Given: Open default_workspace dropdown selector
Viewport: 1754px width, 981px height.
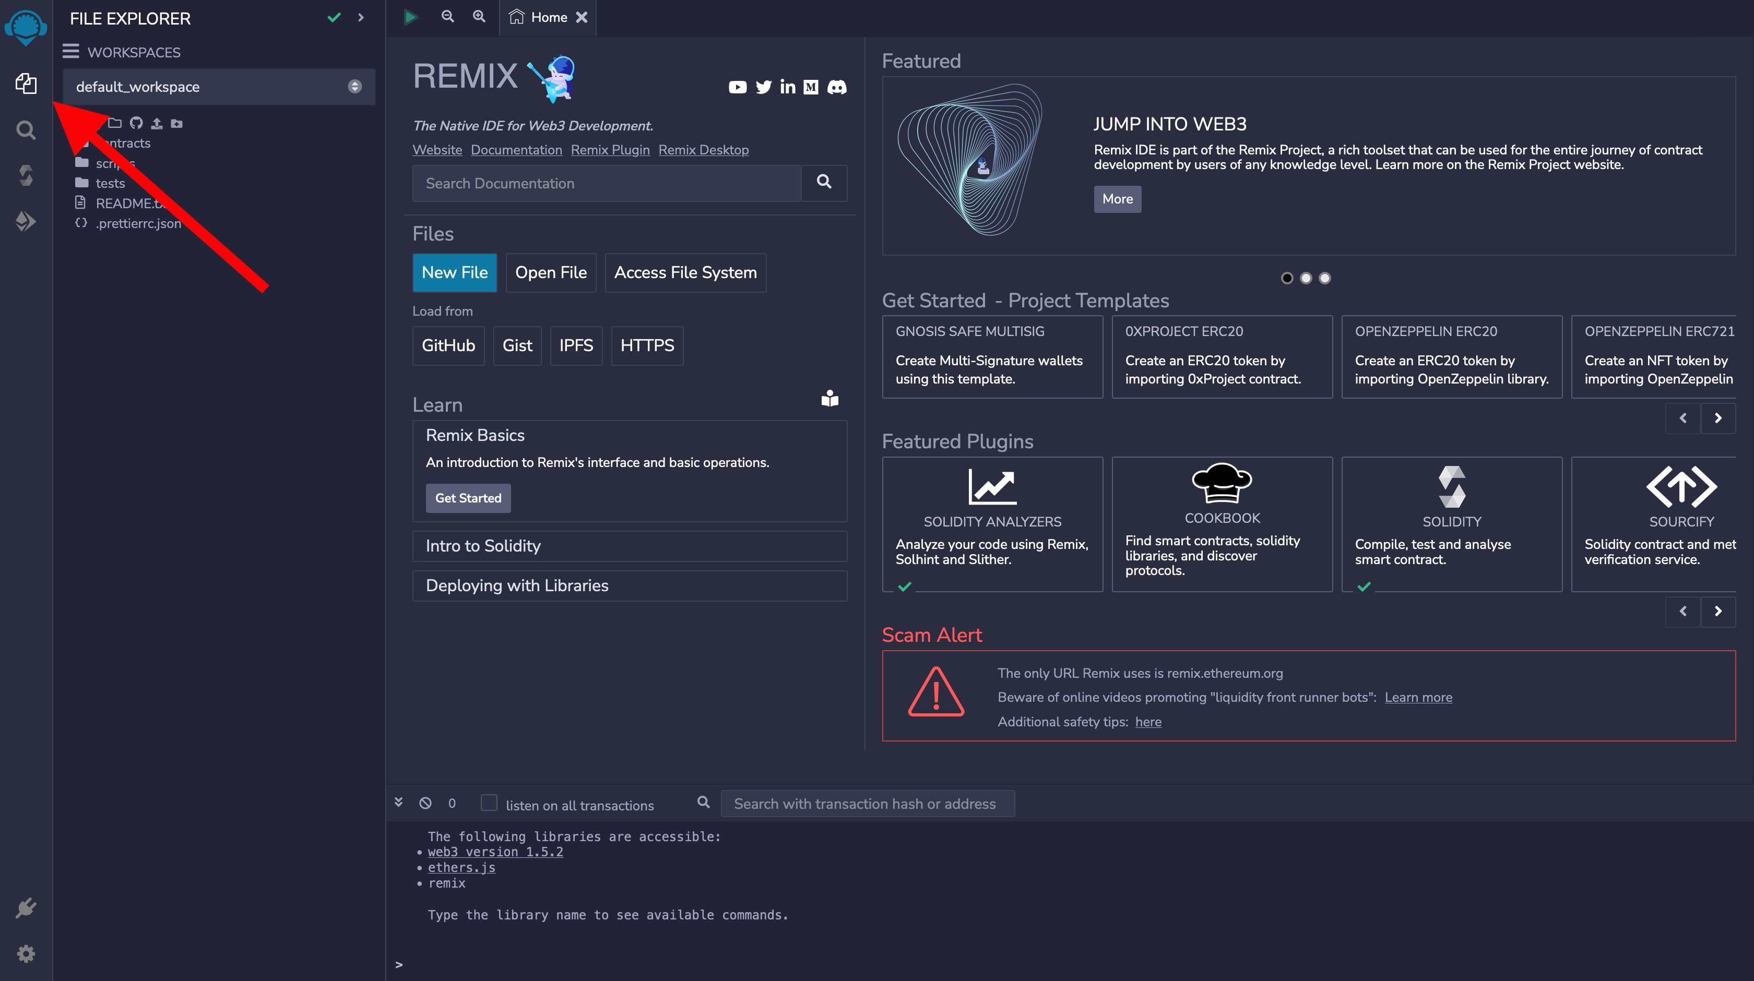Looking at the screenshot, I should (219, 87).
